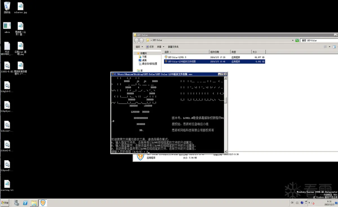Select the libintl-8 desktop file
This screenshot has height=207, width=338.
pos(7,146)
